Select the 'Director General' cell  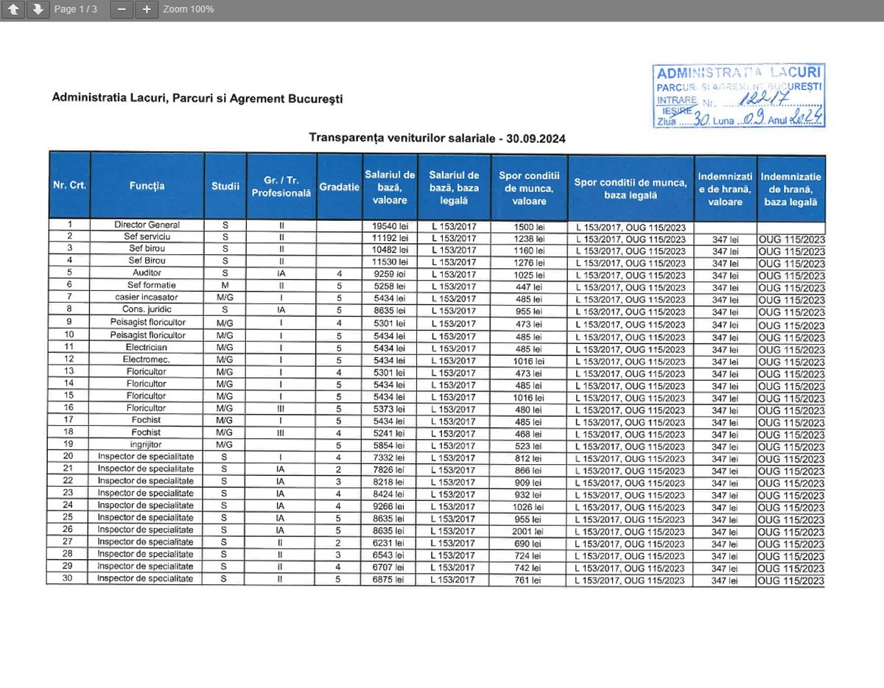(147, 225)
